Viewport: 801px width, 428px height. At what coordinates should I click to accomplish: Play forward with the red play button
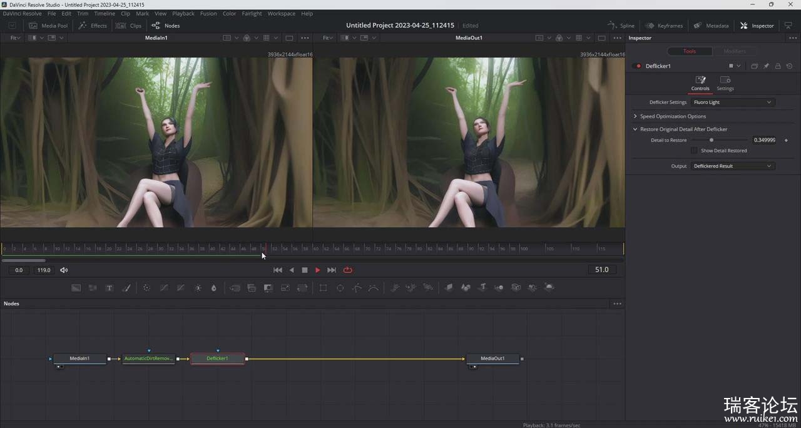pos(318,270)
